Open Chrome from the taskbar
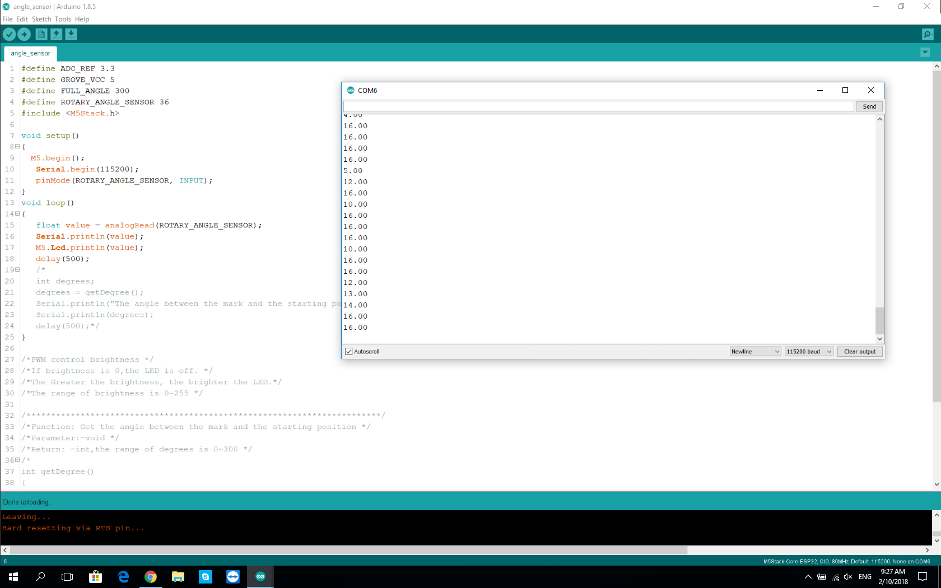 [x=150, y=576]
